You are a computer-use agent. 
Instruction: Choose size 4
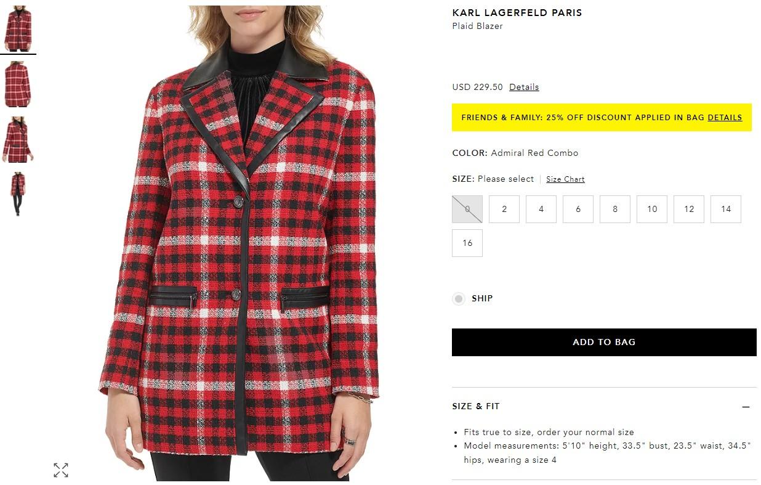541,209
